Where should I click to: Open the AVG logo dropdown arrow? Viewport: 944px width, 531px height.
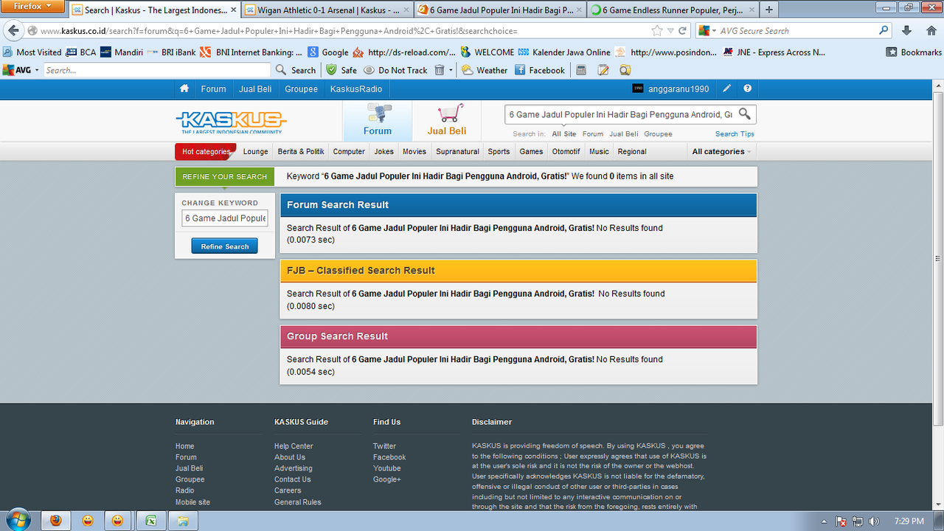click(x=37, y=71)
